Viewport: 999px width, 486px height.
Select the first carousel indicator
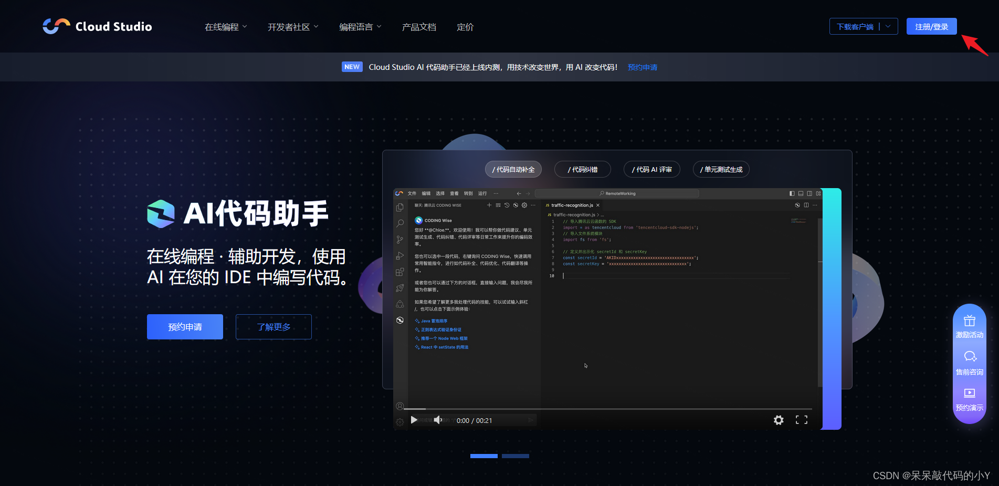click(x=484, y=456)
